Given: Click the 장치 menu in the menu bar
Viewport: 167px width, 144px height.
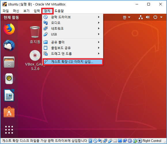Looking at the screenshot, I should point(47,11).
